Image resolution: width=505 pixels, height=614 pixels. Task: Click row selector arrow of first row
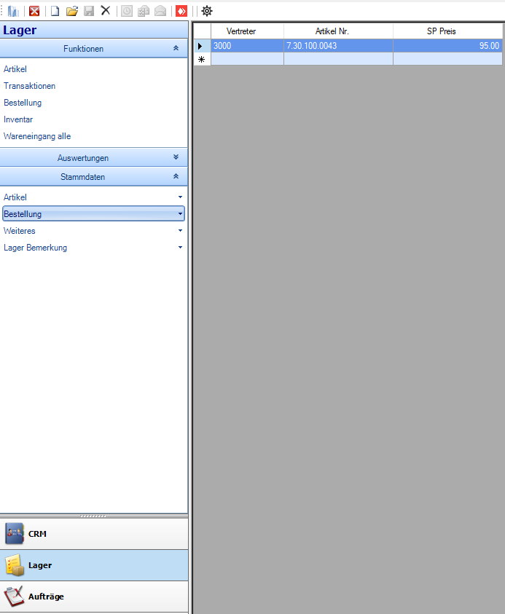click(x=202, y=46)
